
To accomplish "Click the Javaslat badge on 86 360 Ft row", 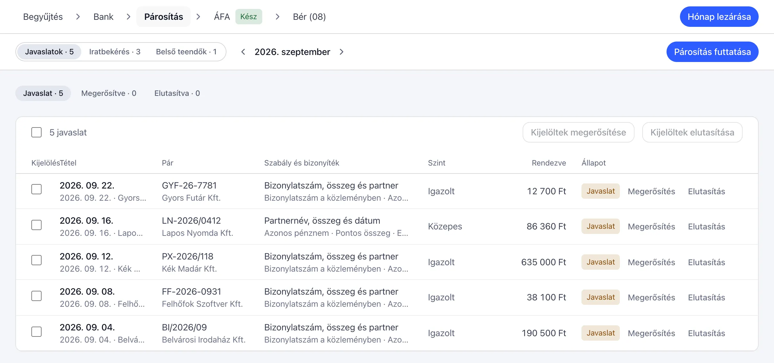I will pos(601,226).
